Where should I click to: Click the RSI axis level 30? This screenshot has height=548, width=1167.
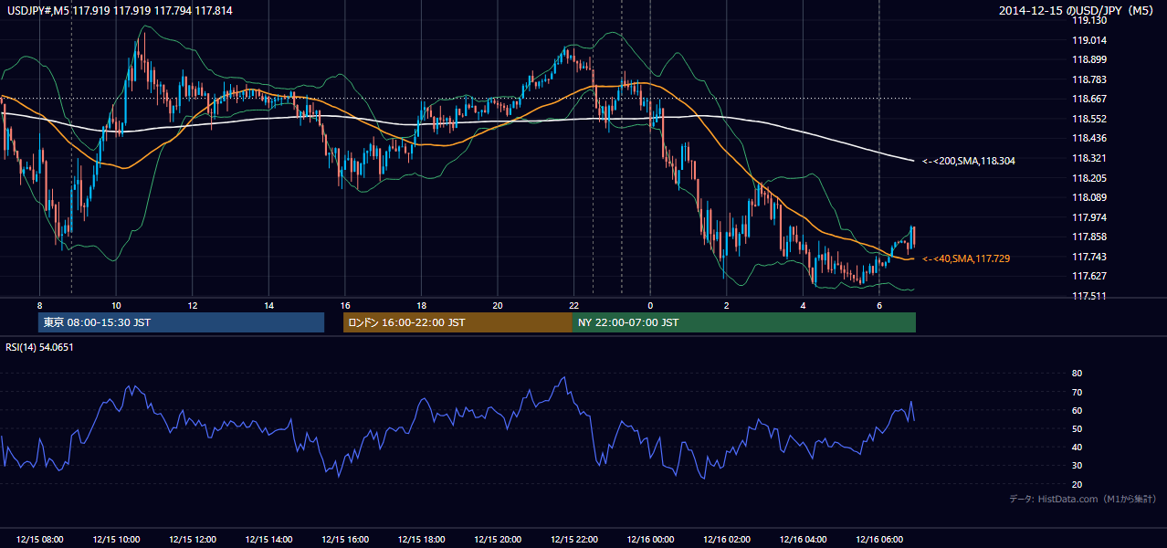(x=1077, y=466)
